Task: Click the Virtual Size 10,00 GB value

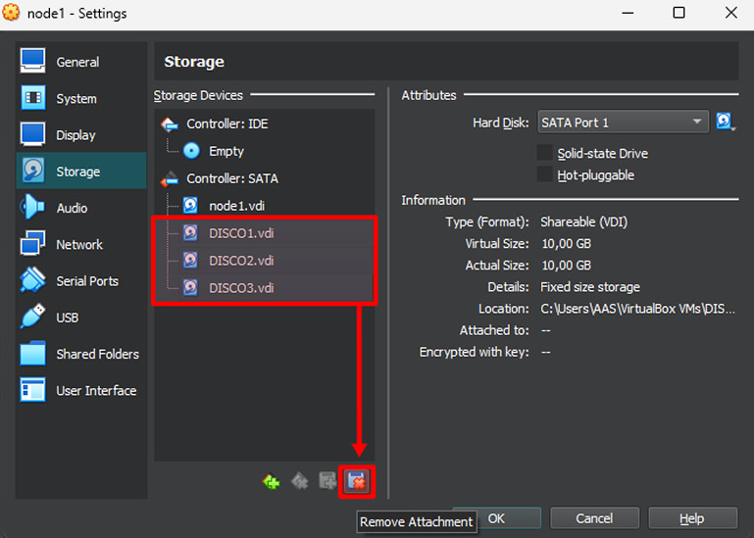Action: click(x=566, y=244)
